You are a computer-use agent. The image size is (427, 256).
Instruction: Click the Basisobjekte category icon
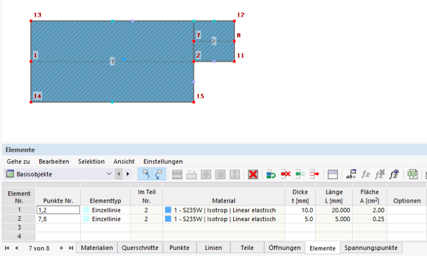point(10,174)
